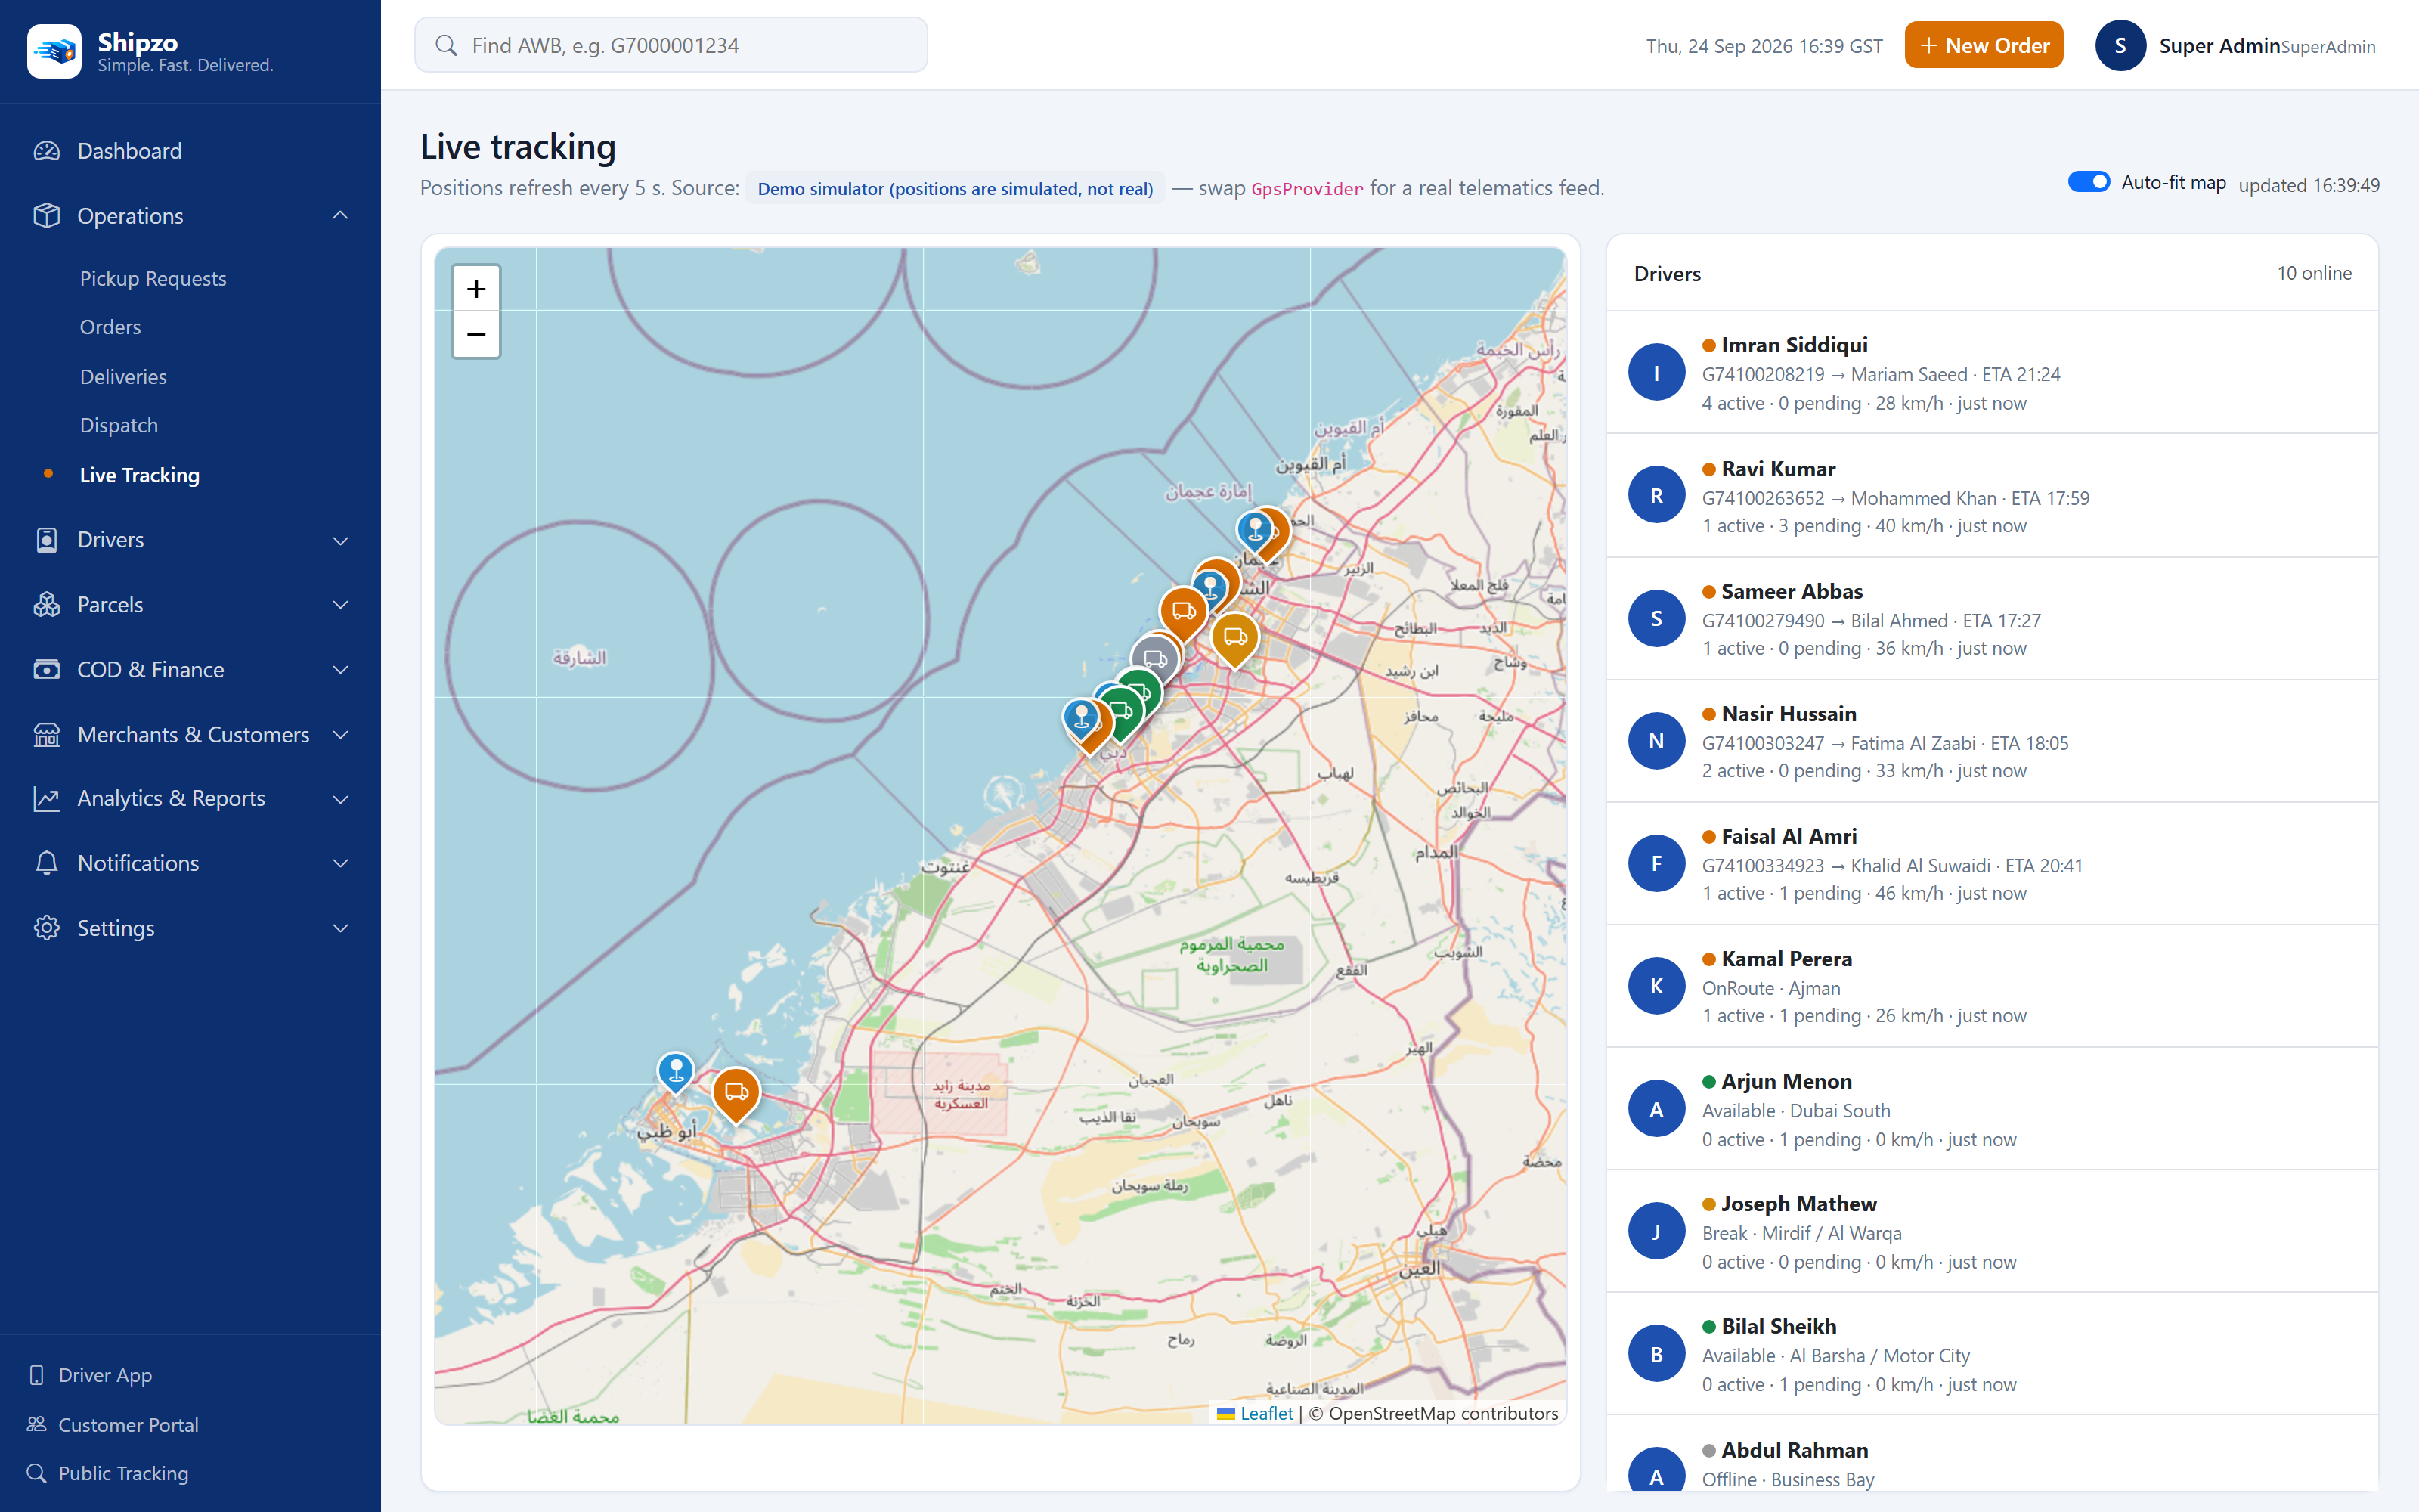
Task: Click the COD & Finance cash icon
Action: tap(46, 670)
